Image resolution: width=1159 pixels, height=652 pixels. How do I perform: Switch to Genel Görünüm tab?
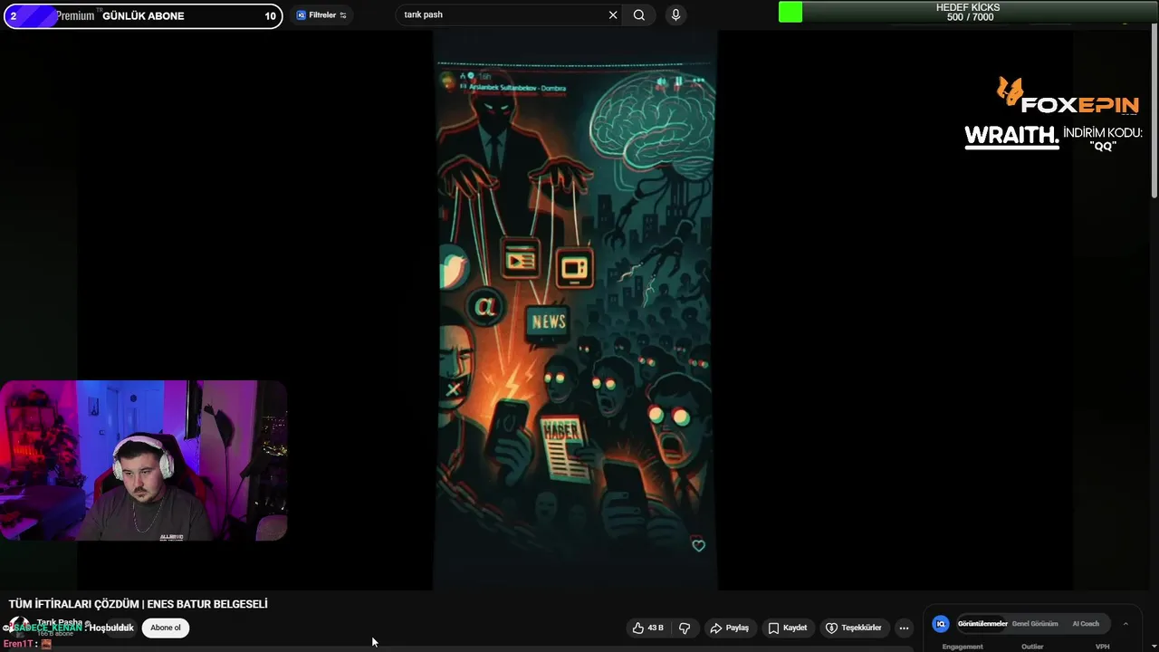click(1035, 624)
